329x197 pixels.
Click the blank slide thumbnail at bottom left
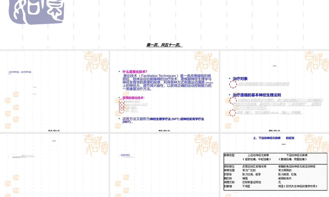pos(54,164)
